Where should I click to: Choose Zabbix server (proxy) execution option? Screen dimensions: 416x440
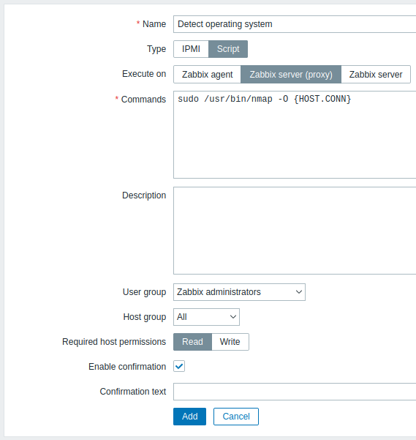(291, 75)
